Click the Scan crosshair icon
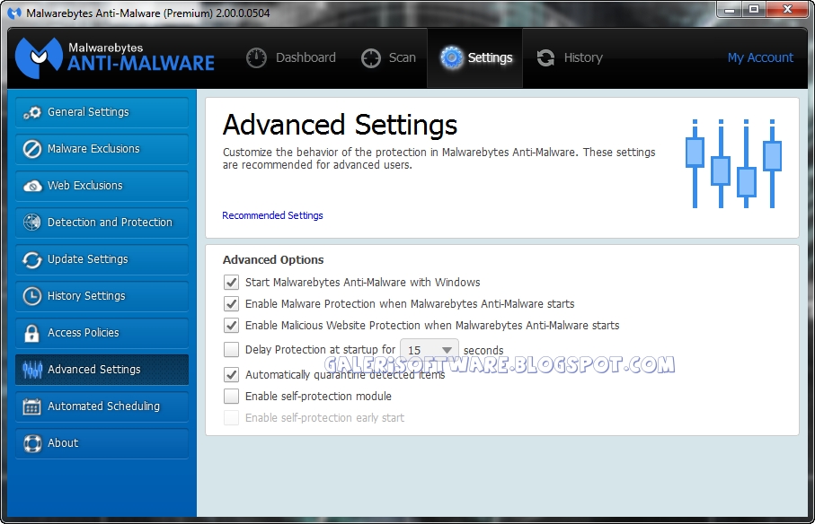The height and width of the screenshot is (524, 815). (371, 57)
